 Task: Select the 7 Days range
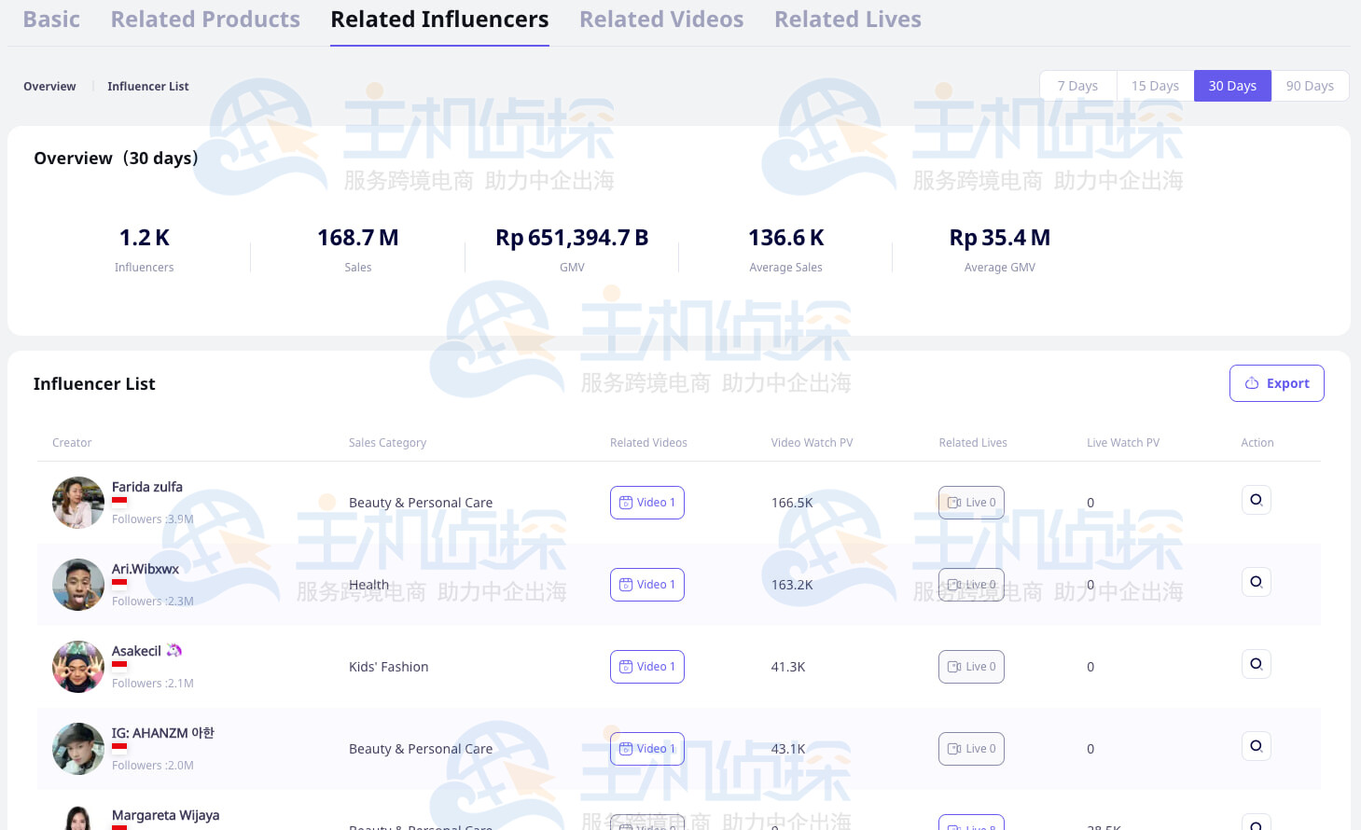(1077, 86)
